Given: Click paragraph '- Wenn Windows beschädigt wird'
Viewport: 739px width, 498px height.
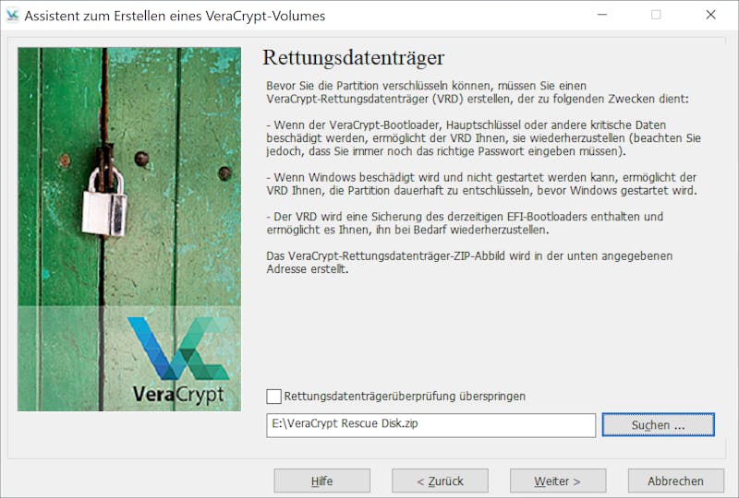Looking at the screenshot, I should point(481,184).
